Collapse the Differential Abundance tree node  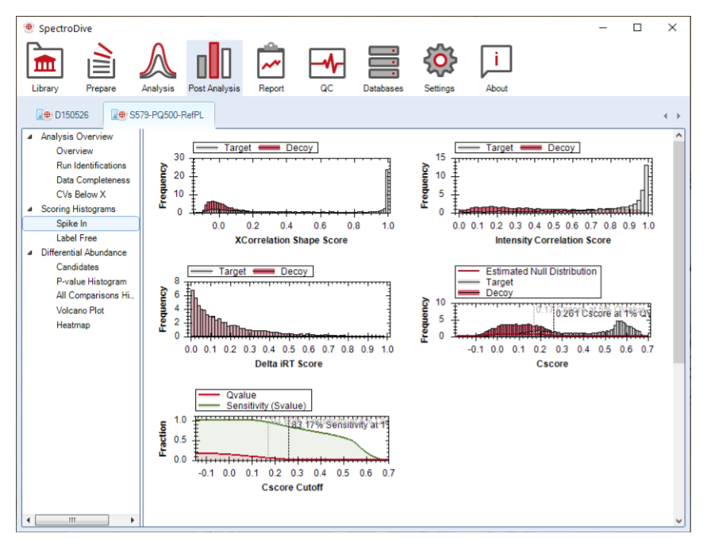coord(30,253)
